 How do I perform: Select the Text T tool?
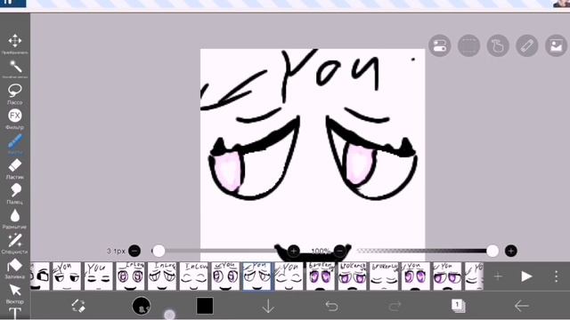(x=15, y=313)
